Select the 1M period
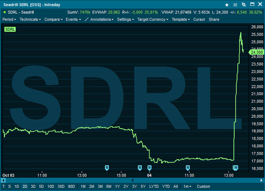The image size is (265, 191). tap(83, 187)
